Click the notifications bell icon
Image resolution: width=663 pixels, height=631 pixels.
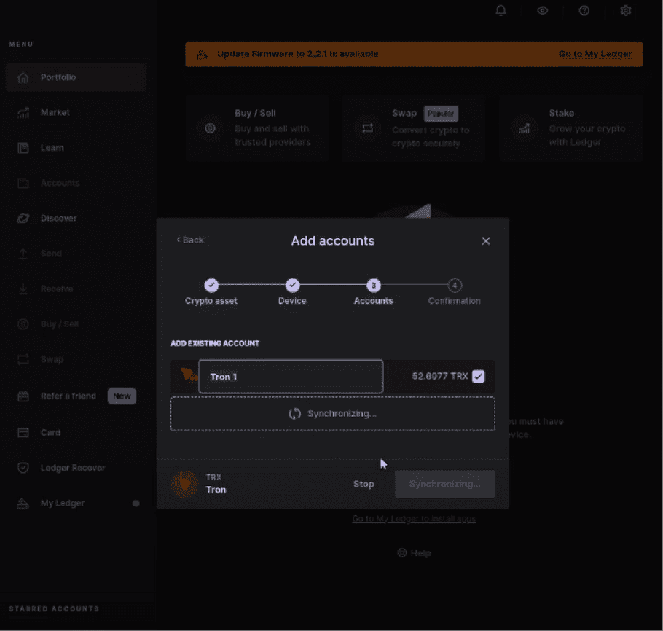(501, 10)
